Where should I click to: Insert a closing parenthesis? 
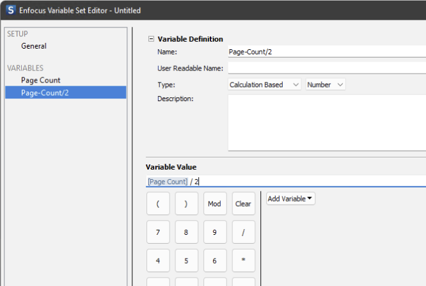pyautogui.click(x=186, y=203)
